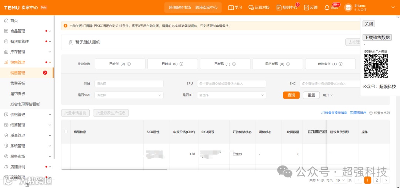Switch to 跨境服务市场 tab
The image size is (400, 188).
[x=180, y=7]
